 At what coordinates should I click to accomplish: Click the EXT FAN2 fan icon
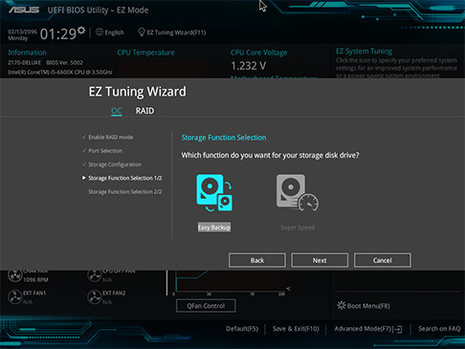point(95,296)
